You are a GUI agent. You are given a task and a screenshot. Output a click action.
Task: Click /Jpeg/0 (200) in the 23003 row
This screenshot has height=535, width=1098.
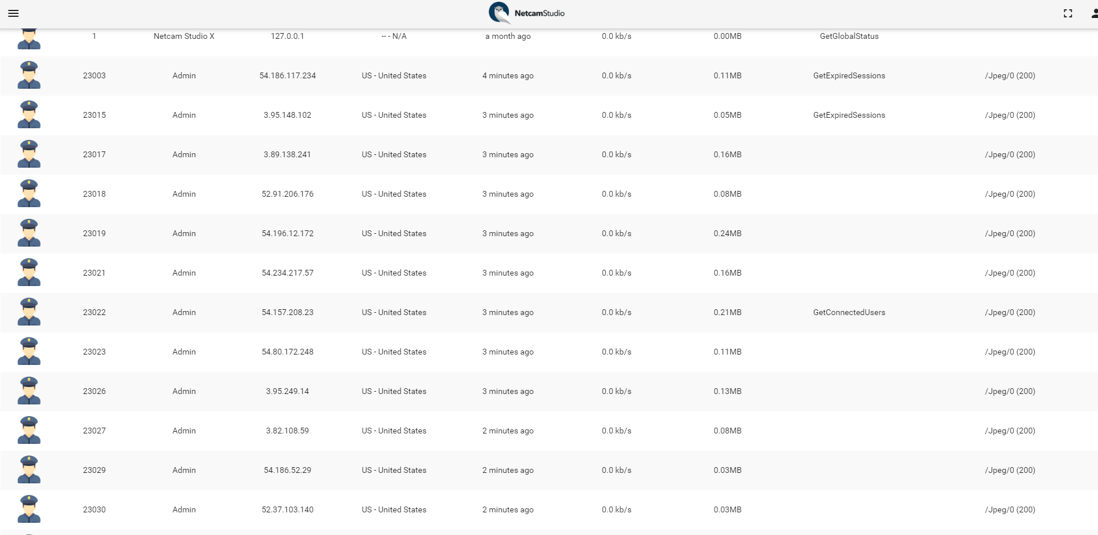point(1010,75)
